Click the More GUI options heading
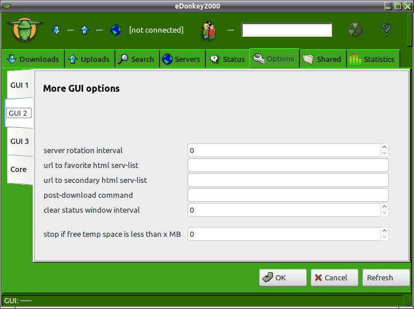The image size is (414, 309). tap(81, 88)
